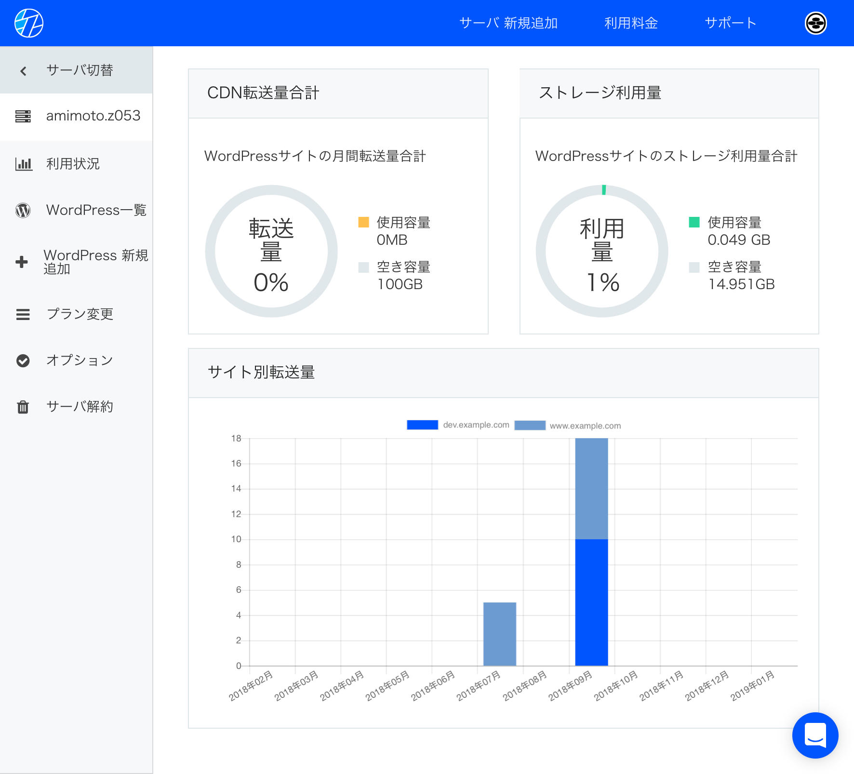This screenshot has height=774, width=854.
Task: Open the WordPress一覧 sidebar page
Action: (x=76, y=210)
